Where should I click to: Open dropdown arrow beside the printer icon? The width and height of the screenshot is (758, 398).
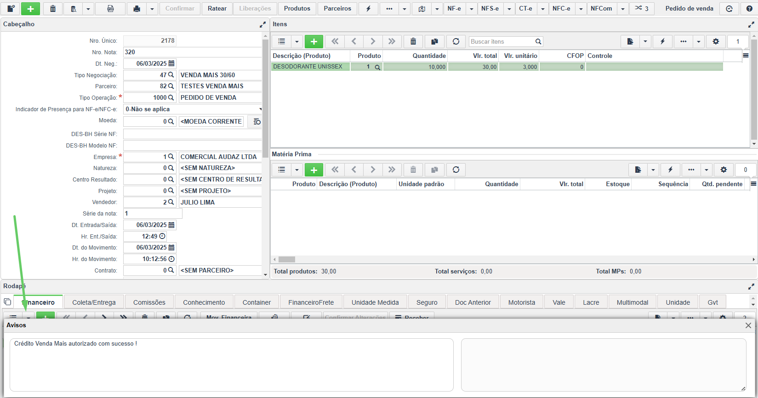click(x=152, y=9)
